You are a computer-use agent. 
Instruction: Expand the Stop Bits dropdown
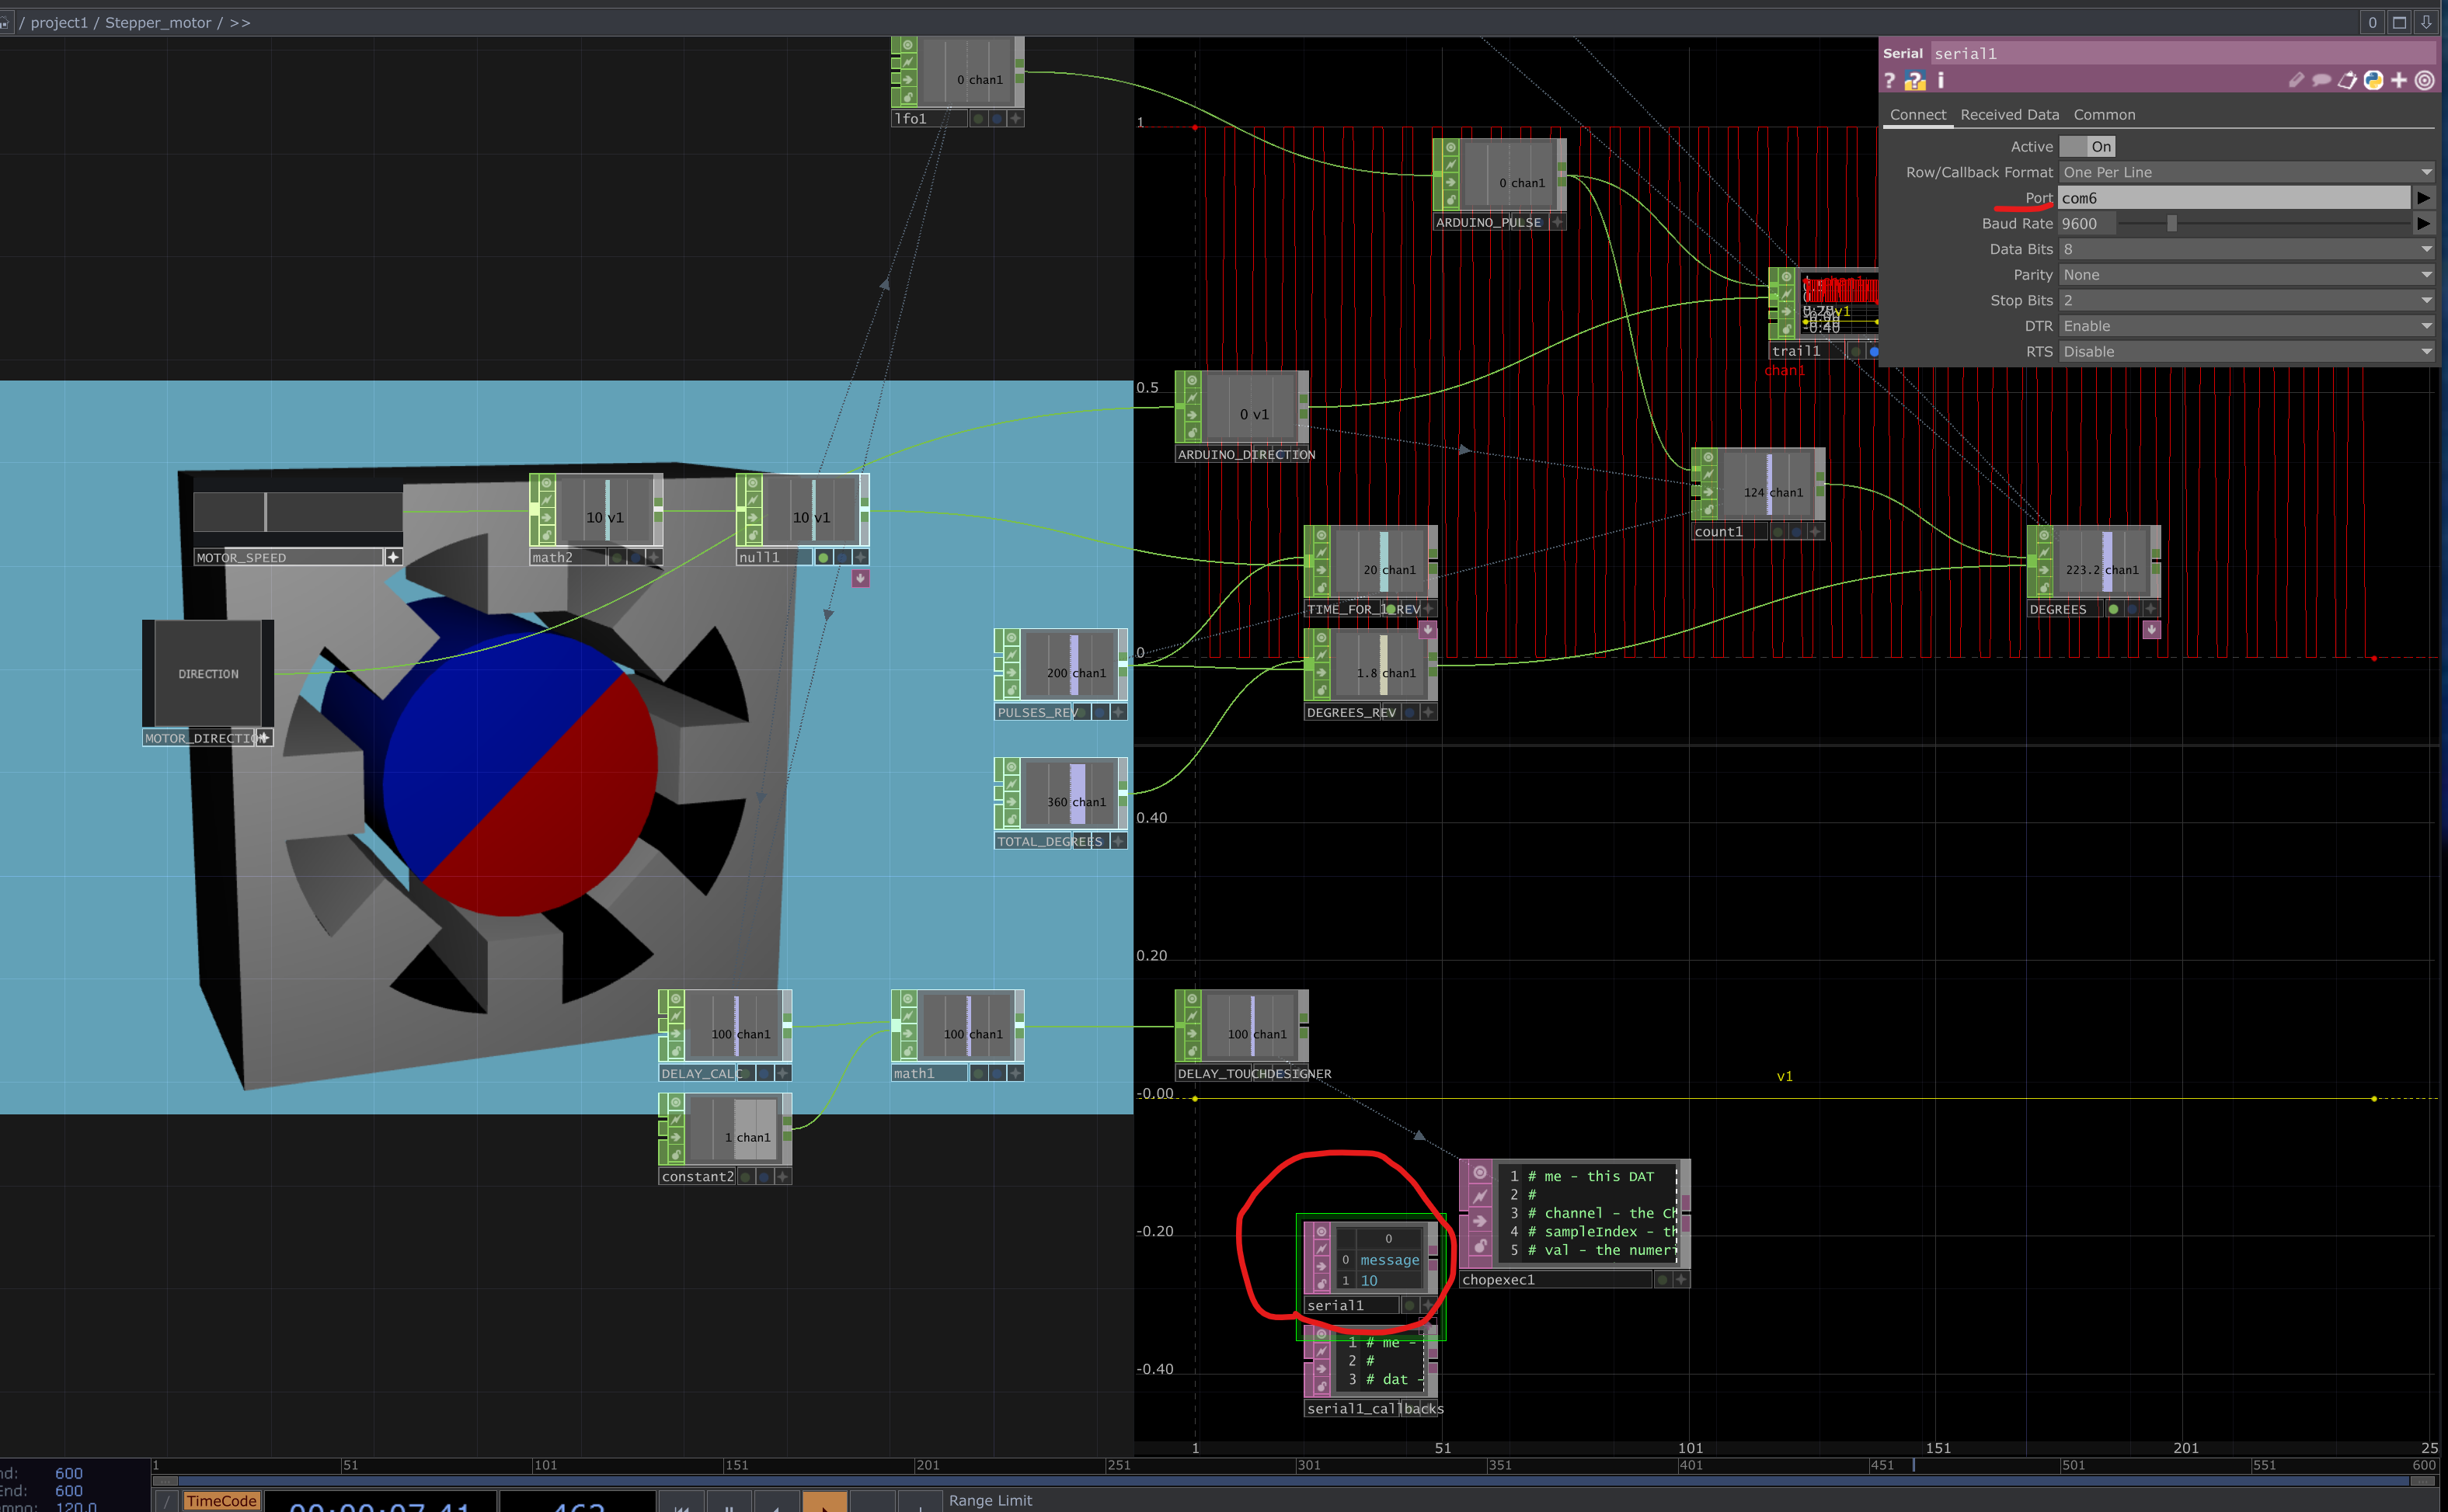pos(2246,300)
